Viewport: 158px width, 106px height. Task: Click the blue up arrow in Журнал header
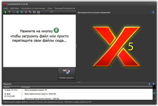[154, 84]
